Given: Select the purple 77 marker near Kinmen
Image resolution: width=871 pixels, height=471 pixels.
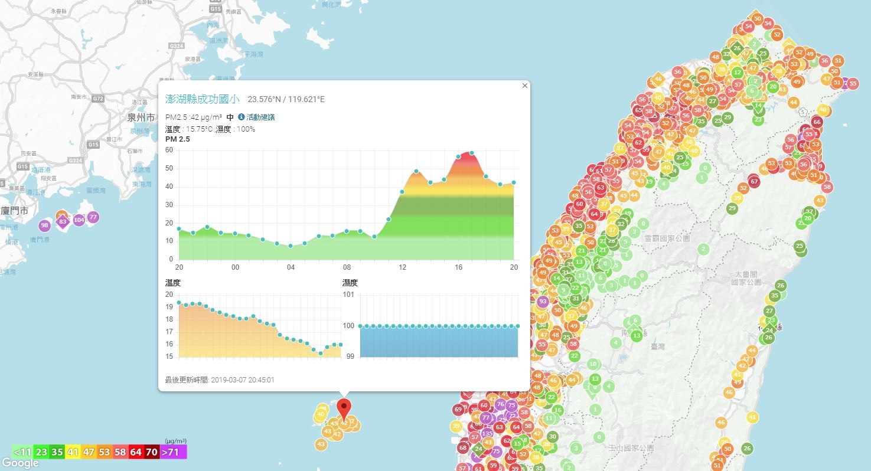Looking at the screenshot, I should (93, 217).
